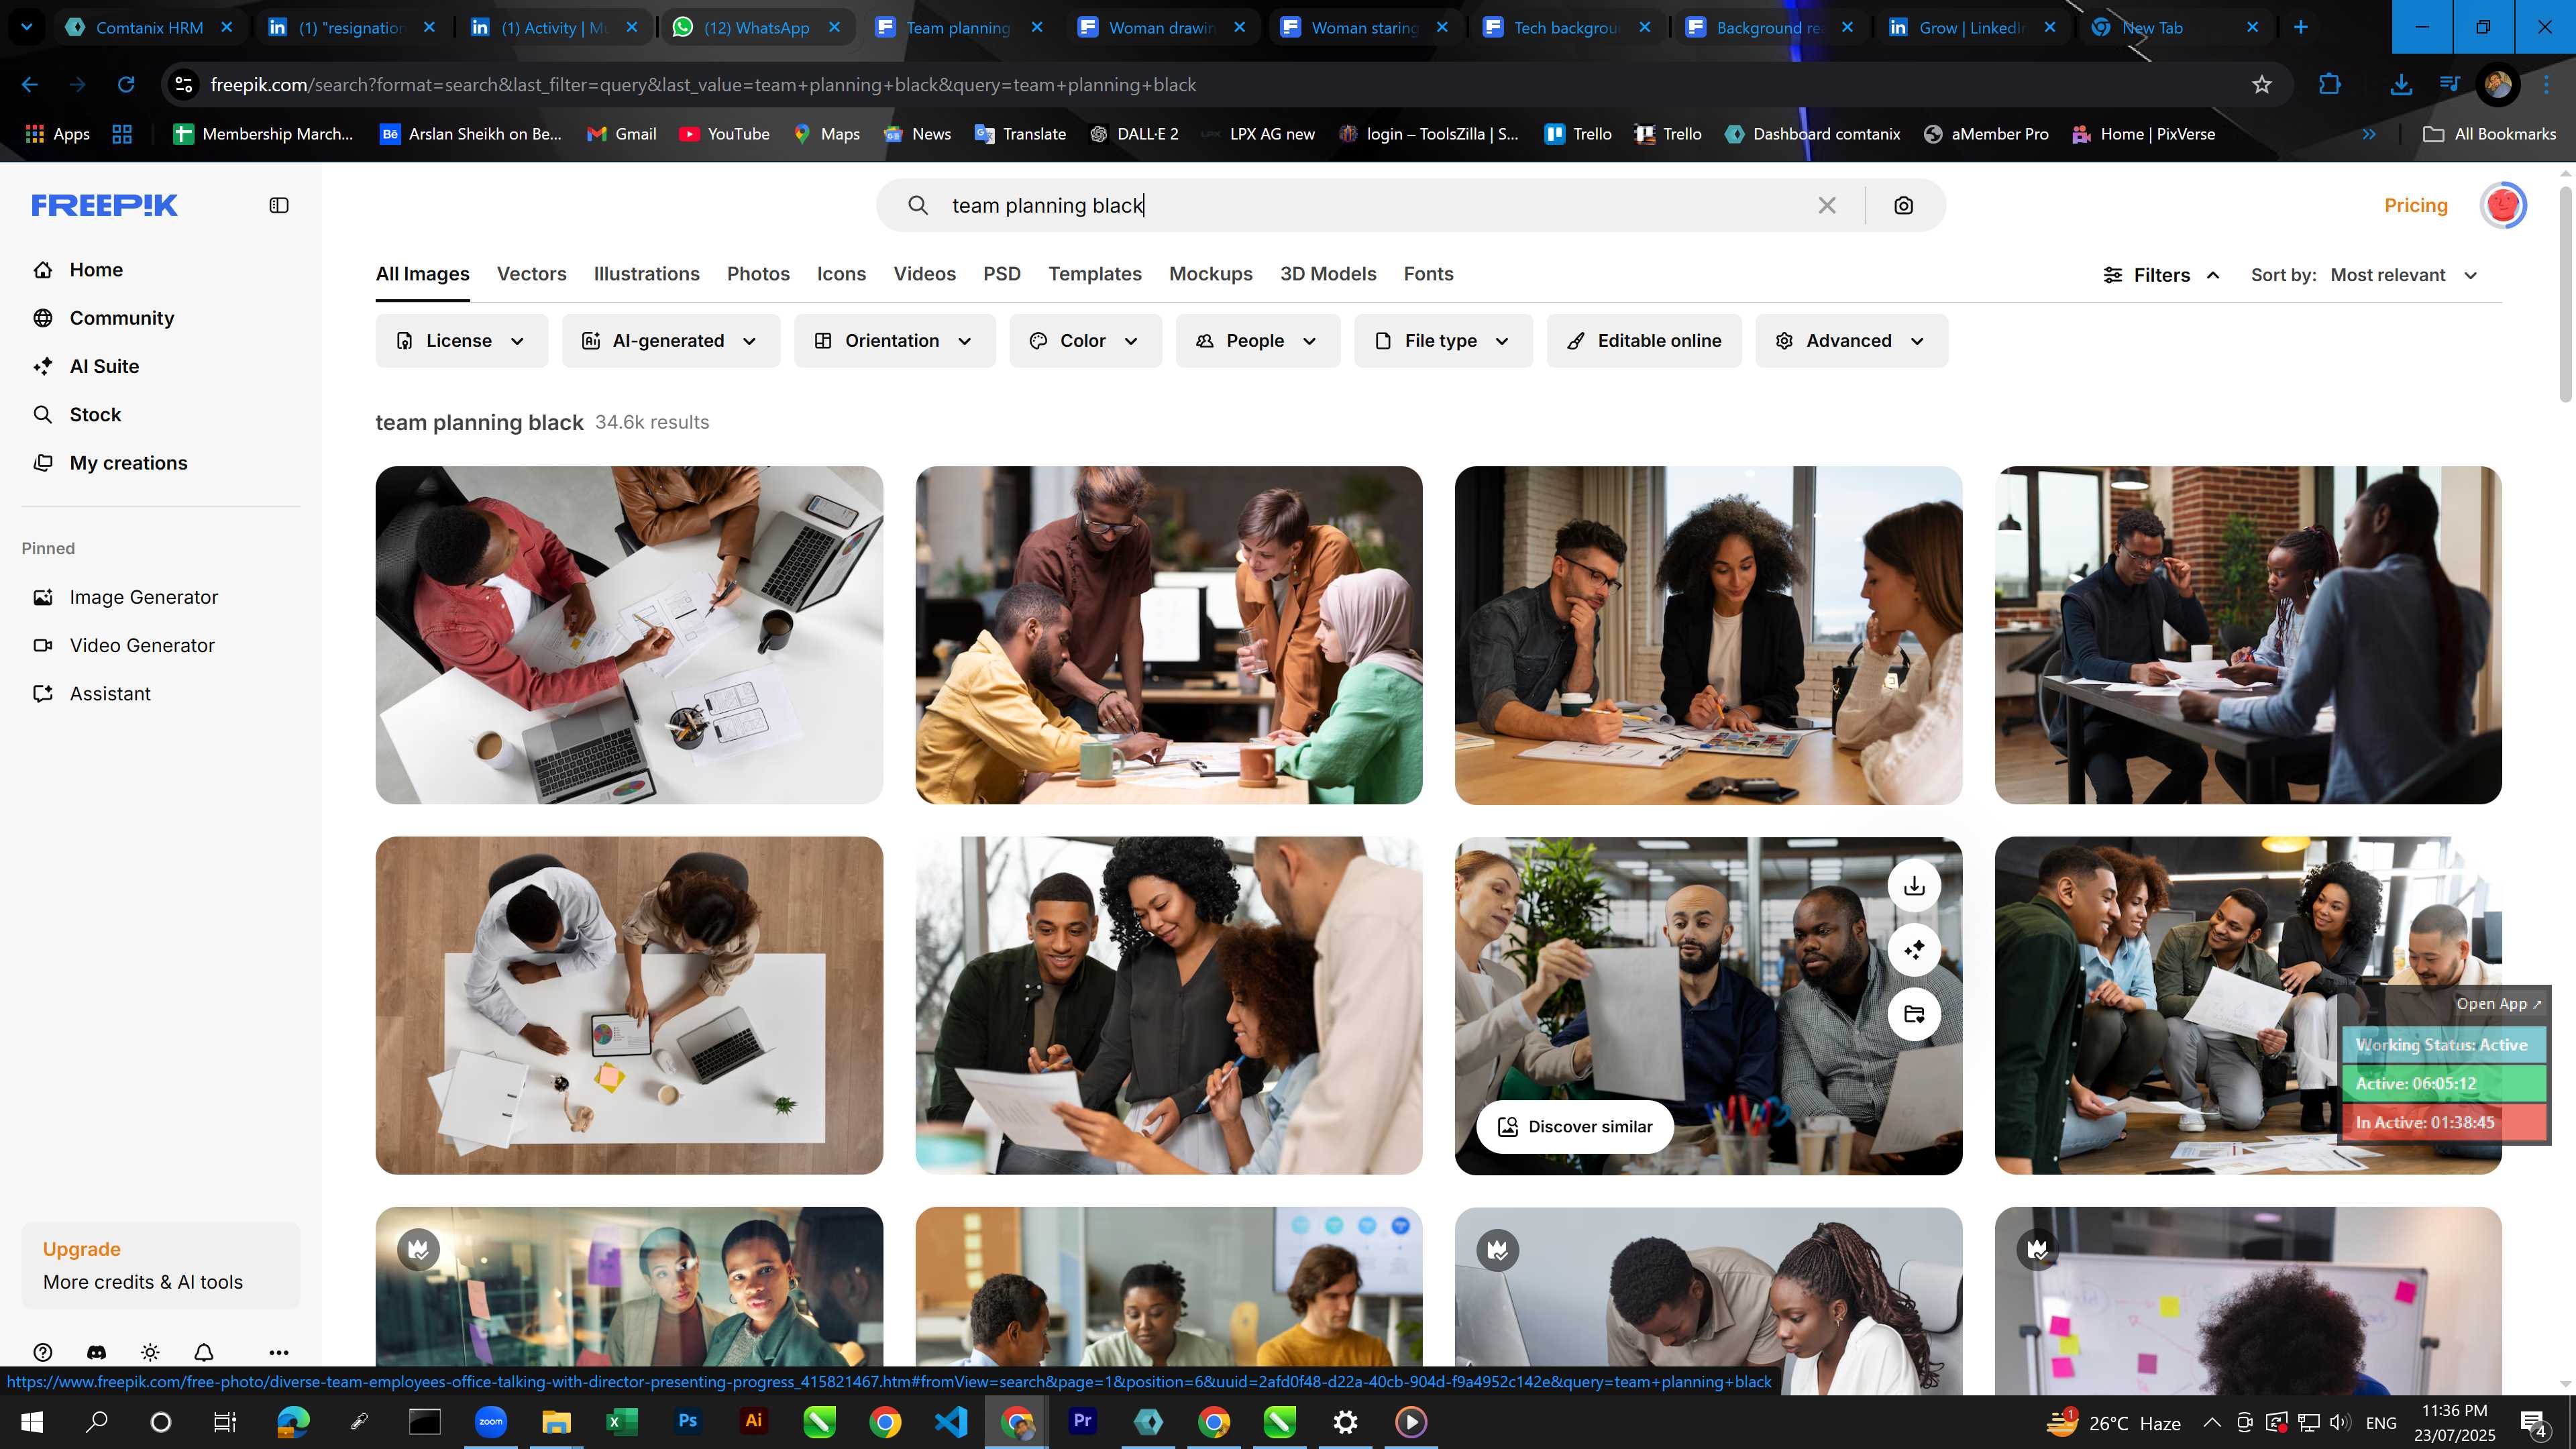The width and height of the screenshot is (2576, 1449).
Task: Open the help question mark icon
Action: coord(43,1352)
